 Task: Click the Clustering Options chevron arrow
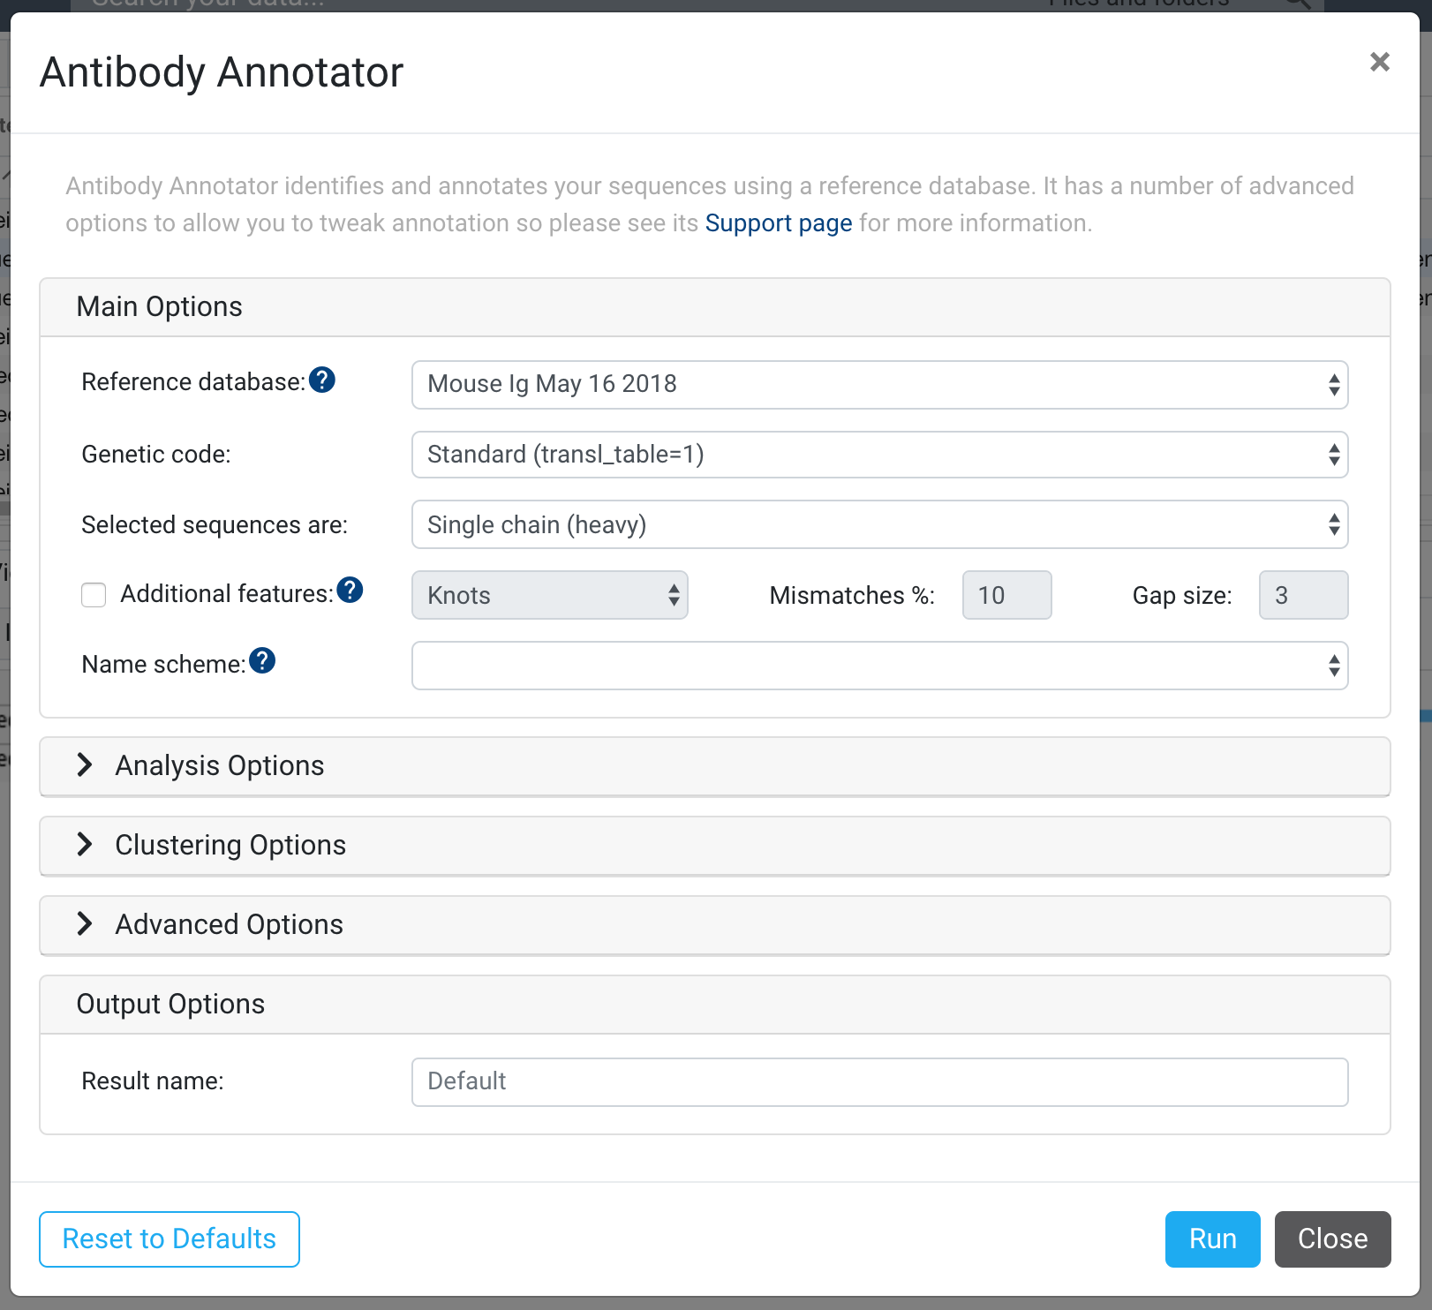85,845
